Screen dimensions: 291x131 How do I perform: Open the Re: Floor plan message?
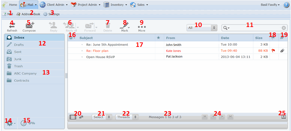[97, 51]
